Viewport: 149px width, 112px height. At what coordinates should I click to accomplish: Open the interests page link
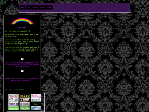pyautogui.click(x=35, y=7)
